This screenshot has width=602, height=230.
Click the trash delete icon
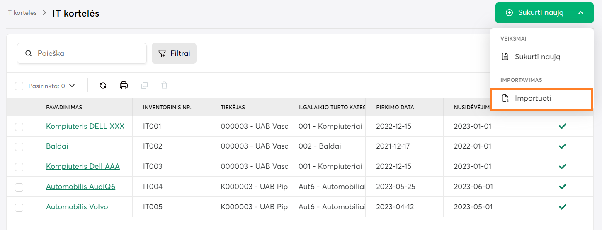click(x=164, y=86)
